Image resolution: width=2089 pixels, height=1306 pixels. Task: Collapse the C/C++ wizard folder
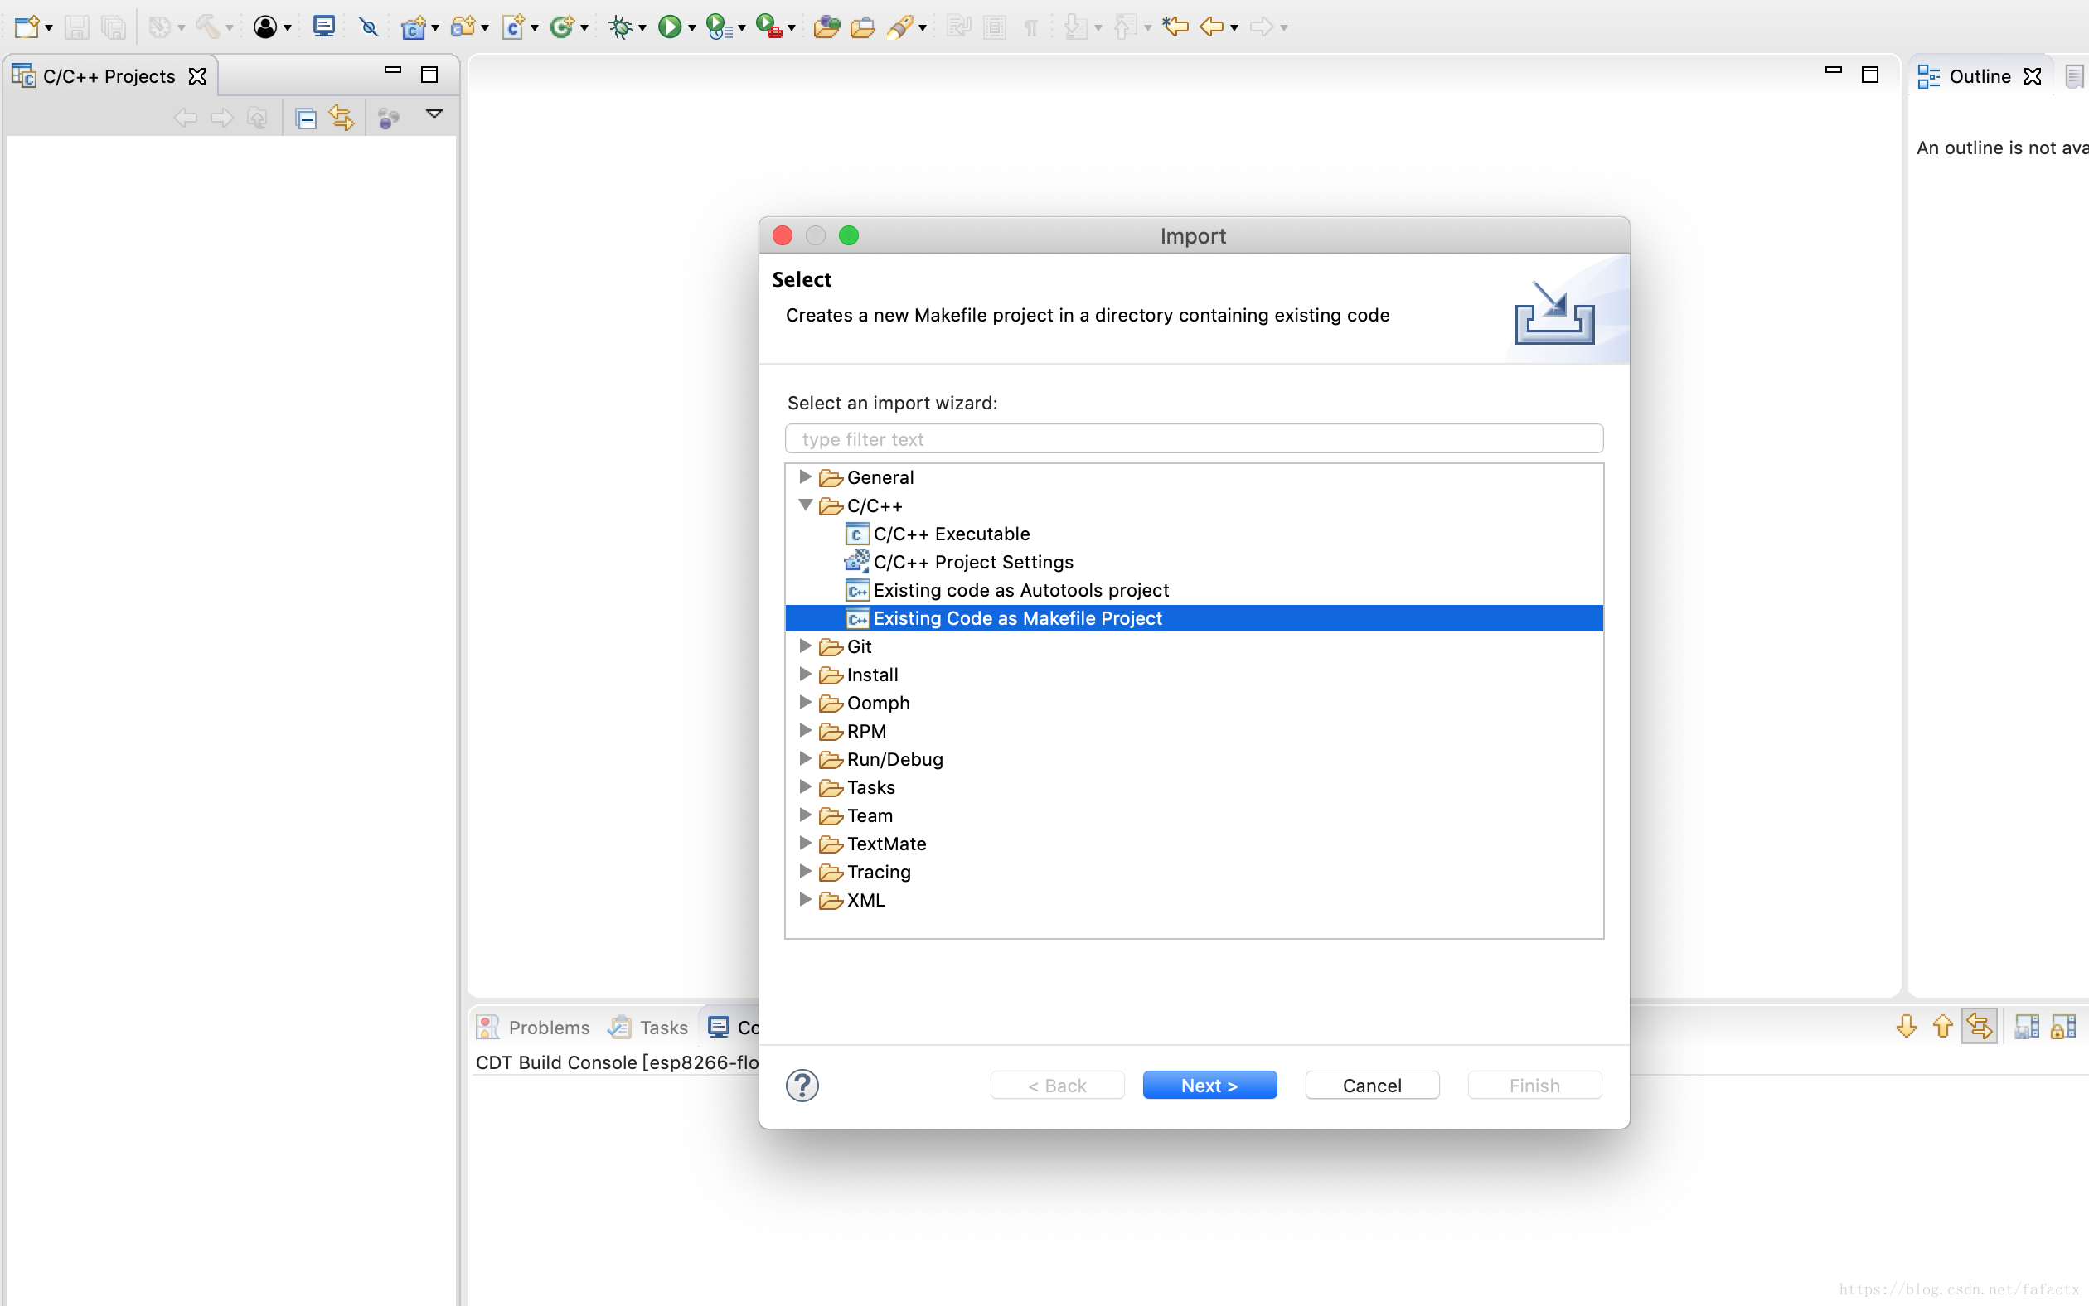tap(805, 505)
